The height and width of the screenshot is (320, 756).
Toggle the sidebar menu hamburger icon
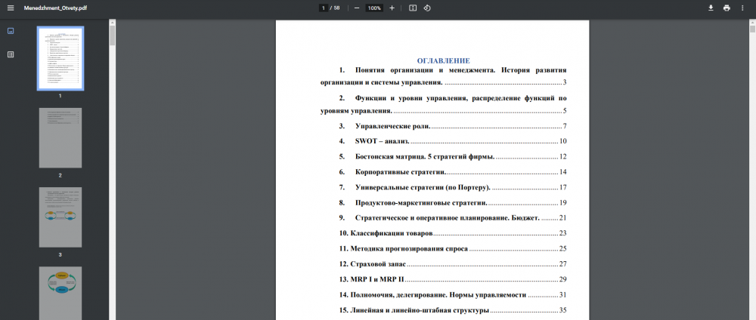click(x=11, y=8)
